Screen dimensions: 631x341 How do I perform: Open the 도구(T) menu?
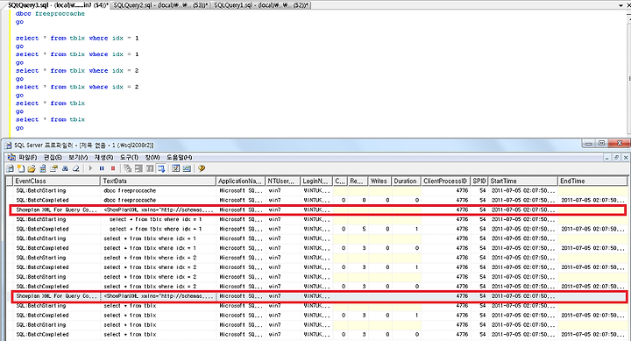pos(129,158)
